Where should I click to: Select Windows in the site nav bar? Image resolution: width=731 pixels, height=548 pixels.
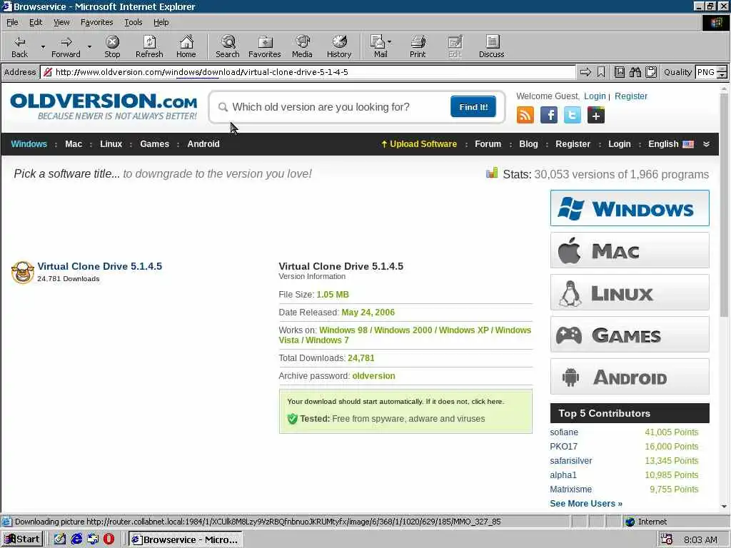[29, 144]
